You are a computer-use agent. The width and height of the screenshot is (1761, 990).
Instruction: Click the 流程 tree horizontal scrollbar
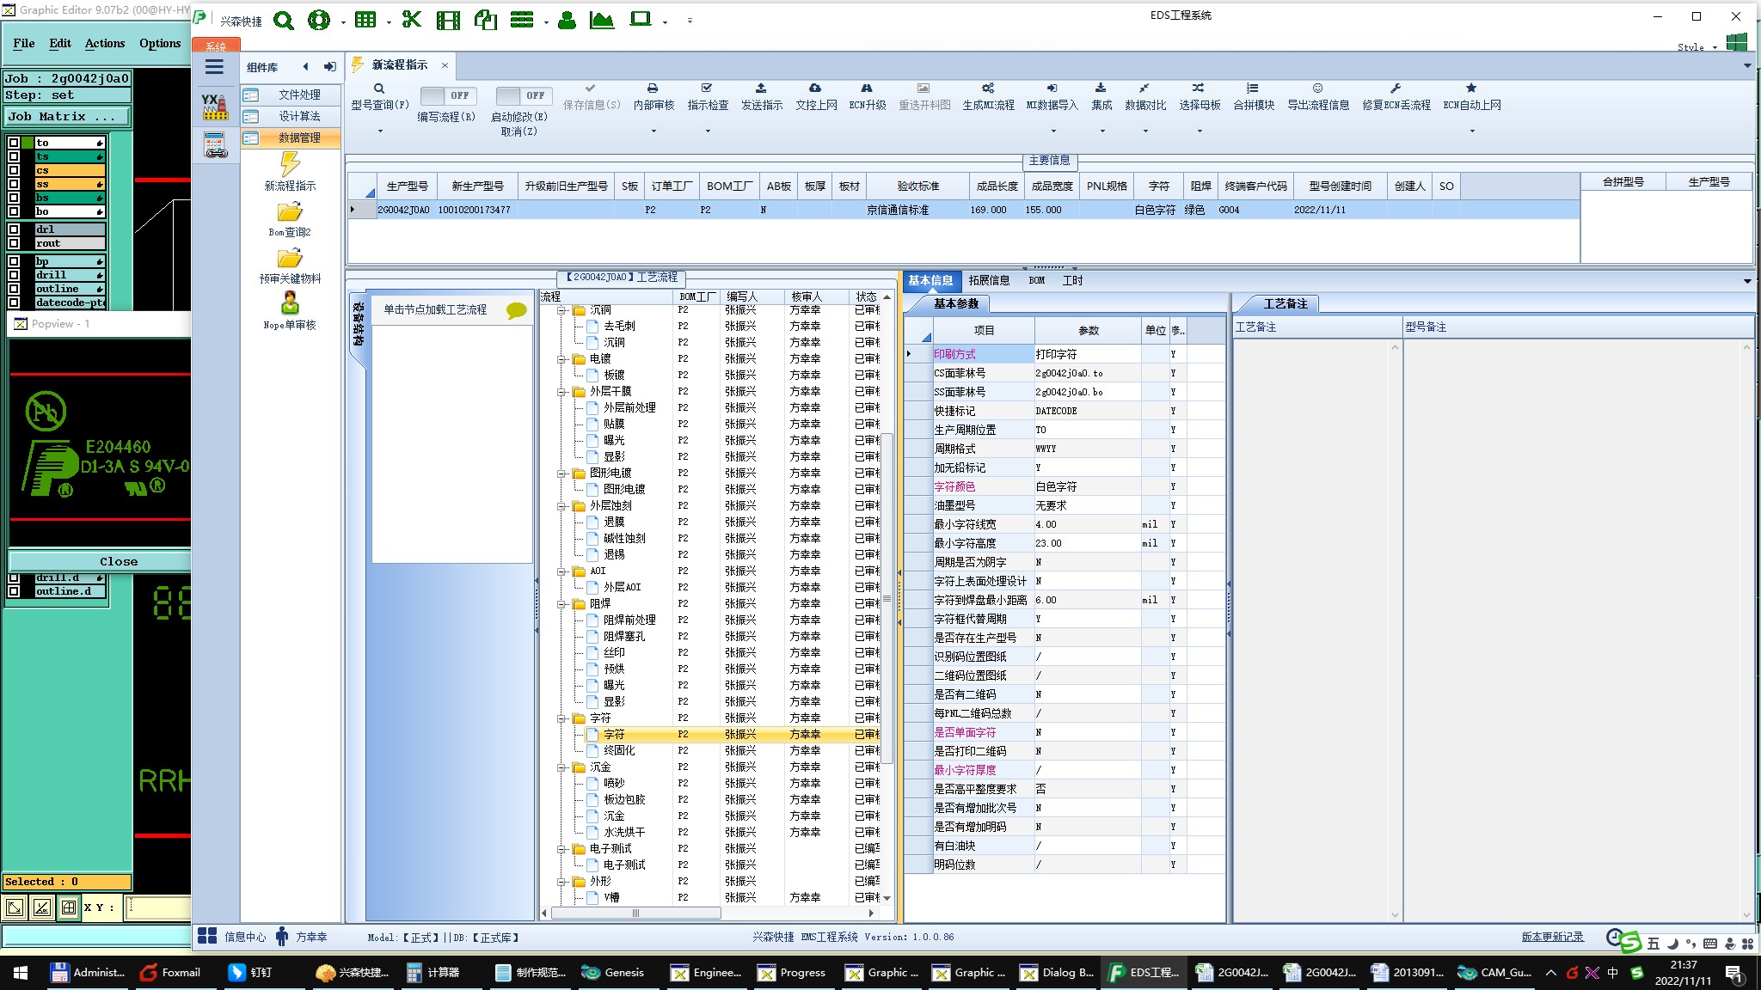click(636, 914)
